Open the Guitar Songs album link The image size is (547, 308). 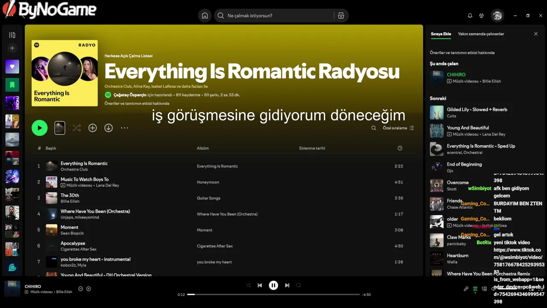click(209, 198)
